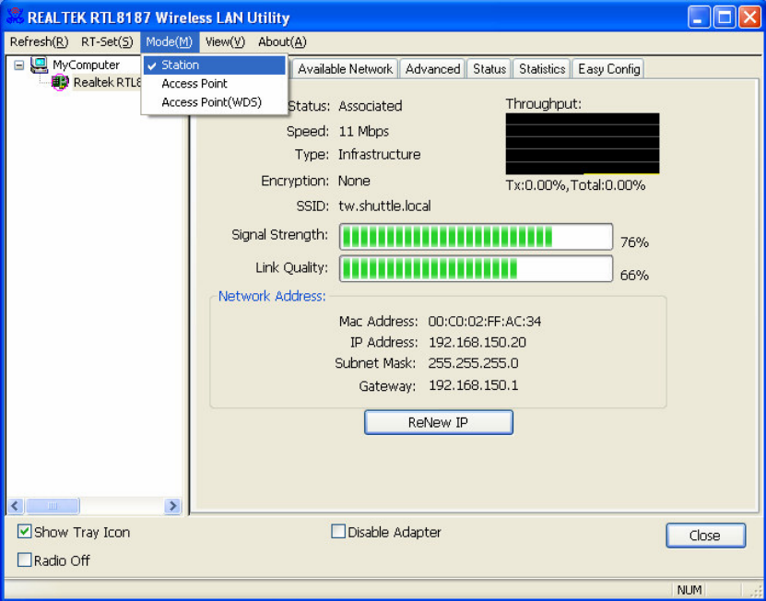
Task: Click the Link Quality progress bar
Action: (x=476, y=269)
